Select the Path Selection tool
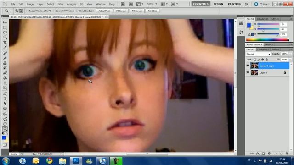The height and width of the screenshot is (165, 294). pyautogui.click(x=5, y=104)
